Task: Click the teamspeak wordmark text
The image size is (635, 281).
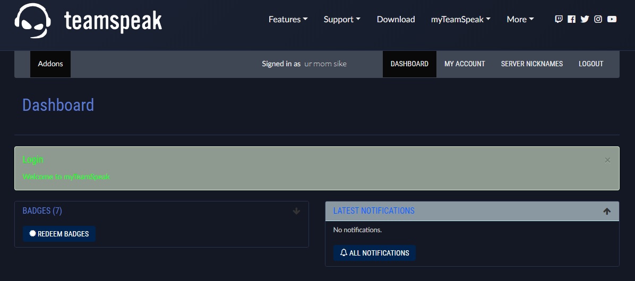Action: tap(113, 21)
